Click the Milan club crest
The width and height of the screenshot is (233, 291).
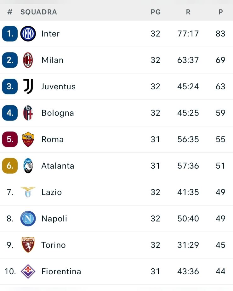[28, 60]
